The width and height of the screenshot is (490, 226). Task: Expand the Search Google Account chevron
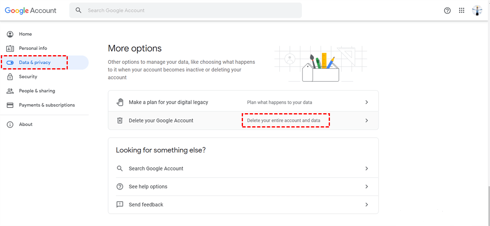[367, 168]
